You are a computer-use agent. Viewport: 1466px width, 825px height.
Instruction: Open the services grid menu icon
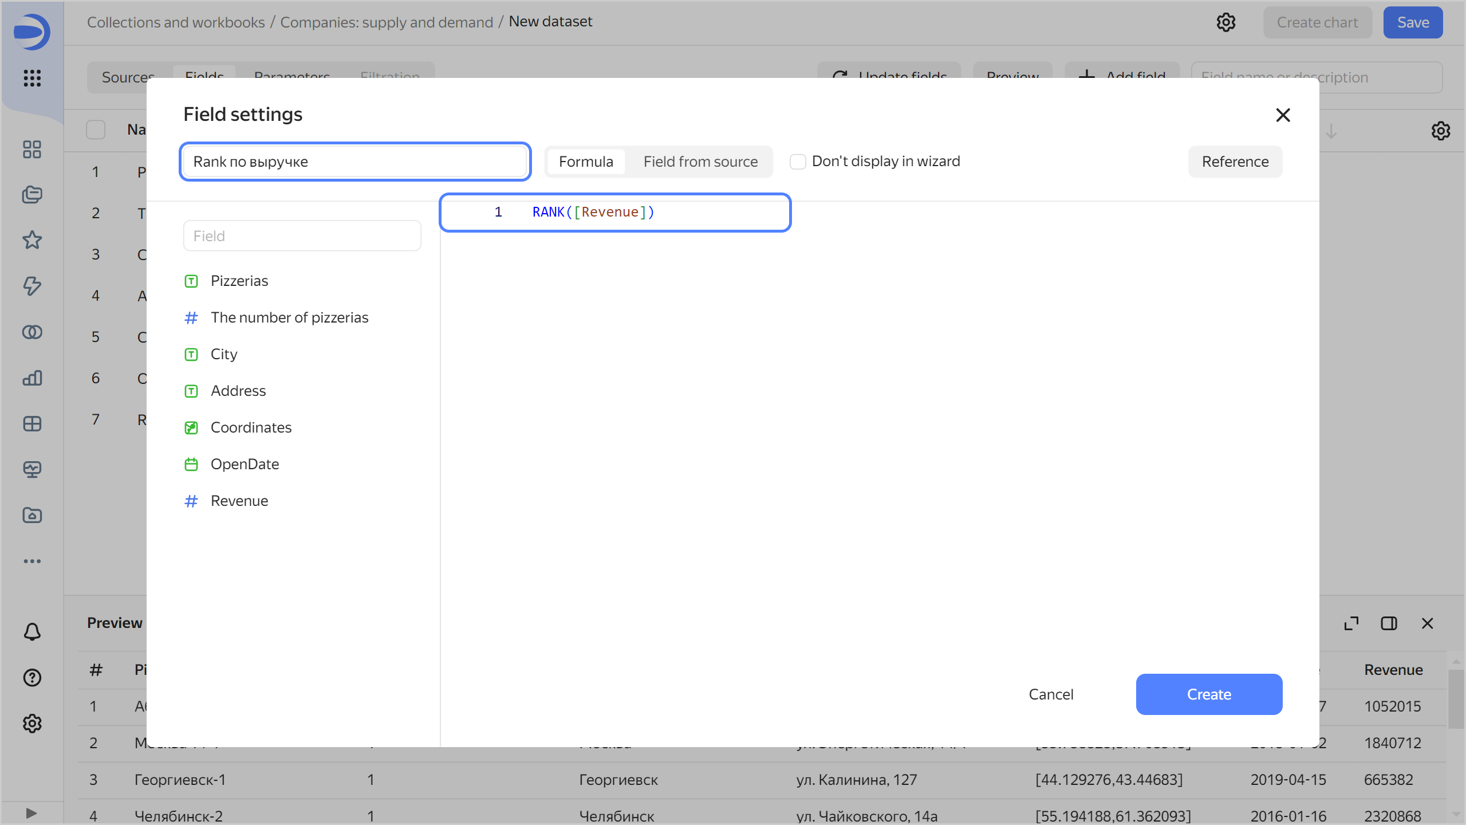click(32, 78)
